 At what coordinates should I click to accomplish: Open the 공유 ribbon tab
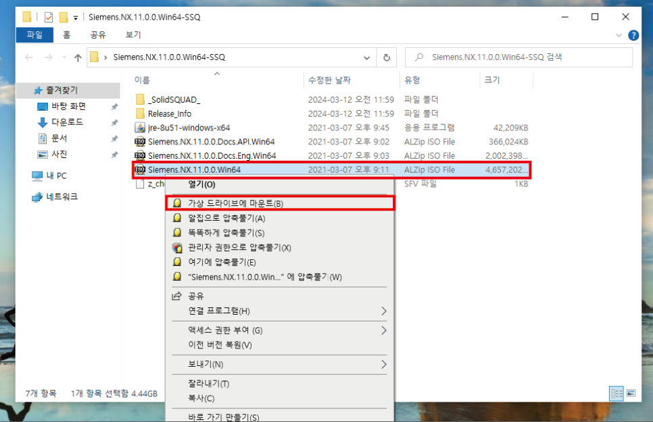pyautogui.click(x=98, y=35)
